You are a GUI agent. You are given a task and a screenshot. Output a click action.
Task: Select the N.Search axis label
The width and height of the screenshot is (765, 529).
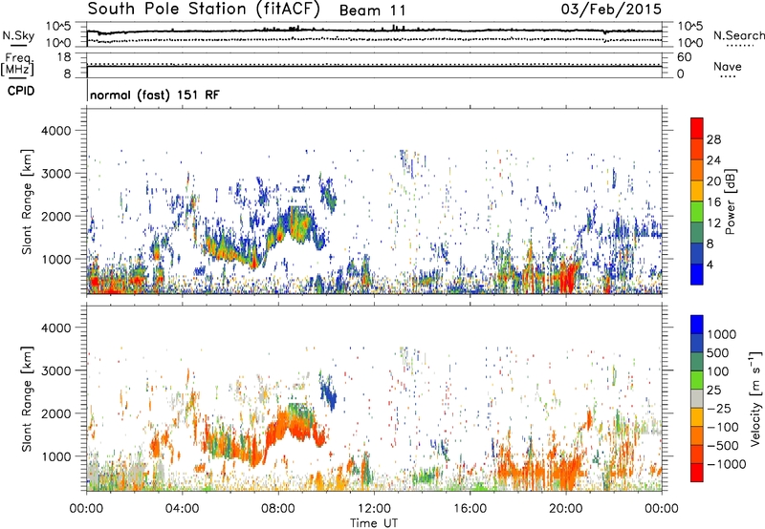click(x=738, y=35)
